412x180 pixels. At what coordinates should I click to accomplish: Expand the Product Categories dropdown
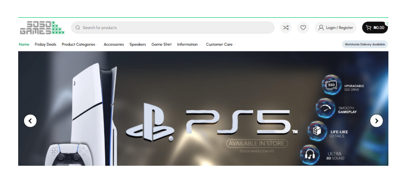click(80, 44)
